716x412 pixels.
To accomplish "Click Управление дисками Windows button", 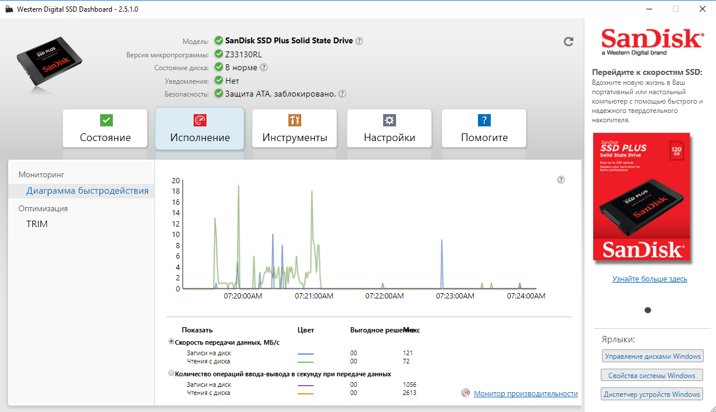I will [x=653, y=356].
